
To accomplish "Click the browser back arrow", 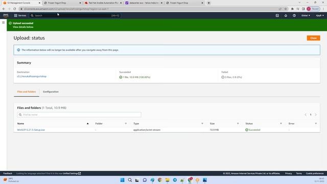I will [x=4, y=9].
